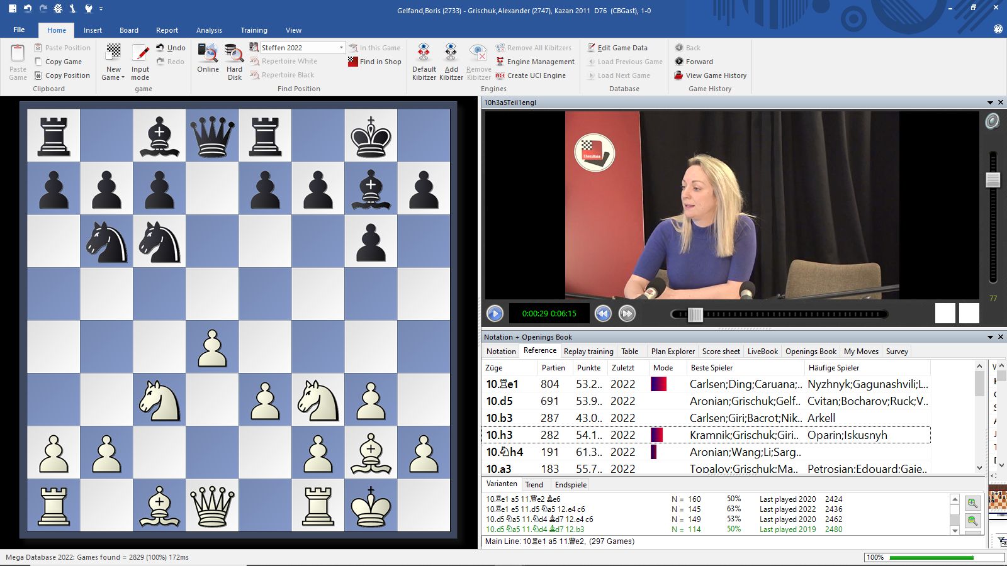Fast forward the video

pos(627,313)
